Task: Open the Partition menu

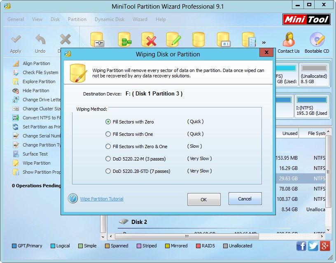Action: pos(77,19)
